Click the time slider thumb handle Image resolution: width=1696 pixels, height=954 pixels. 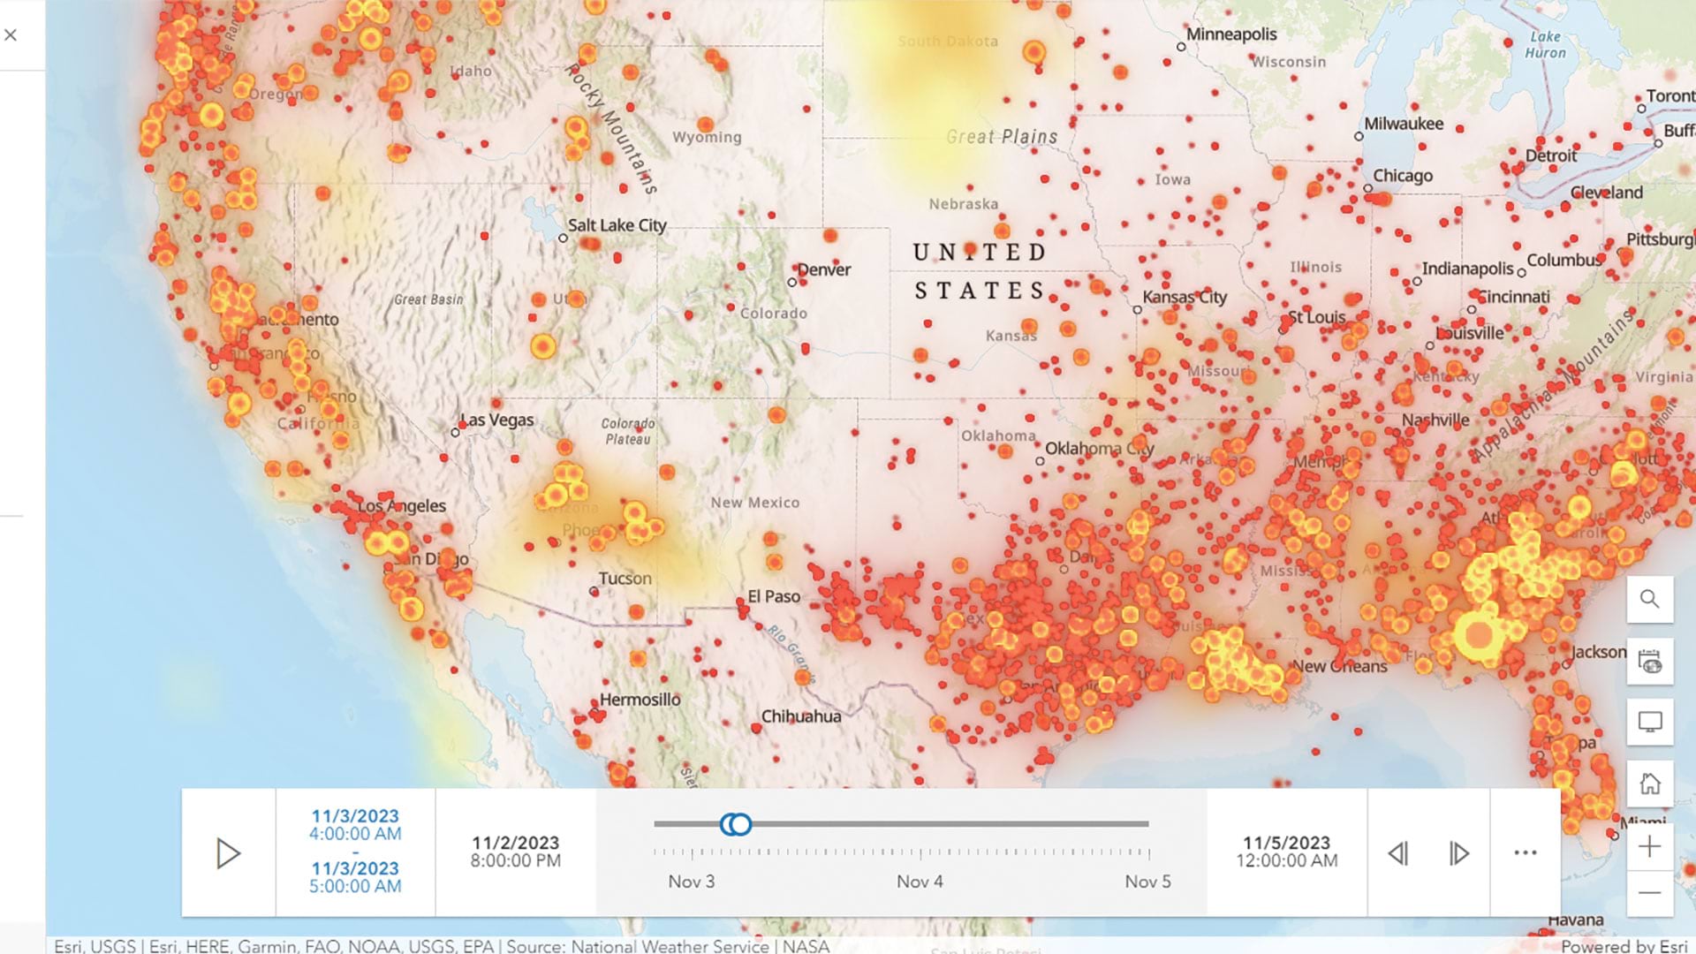click(x=736, y=824)
